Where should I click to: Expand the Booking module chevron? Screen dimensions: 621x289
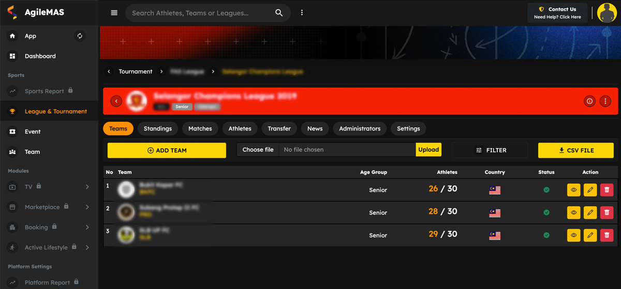(87, 227)
